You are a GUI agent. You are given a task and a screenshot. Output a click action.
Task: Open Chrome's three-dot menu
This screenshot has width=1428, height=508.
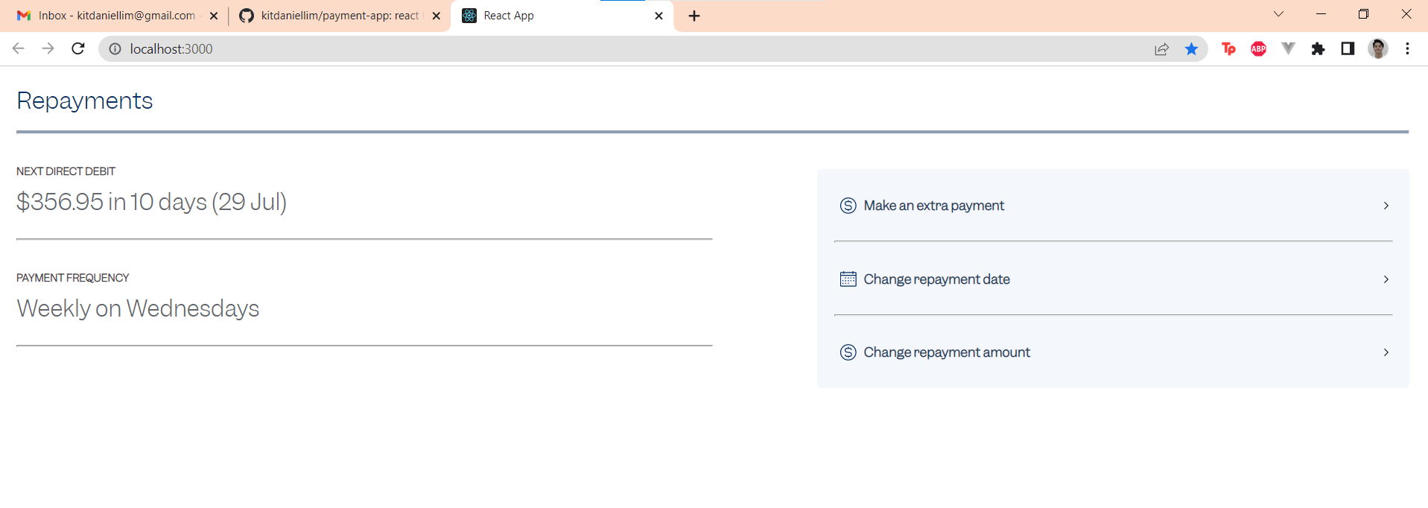point(1407,48)
